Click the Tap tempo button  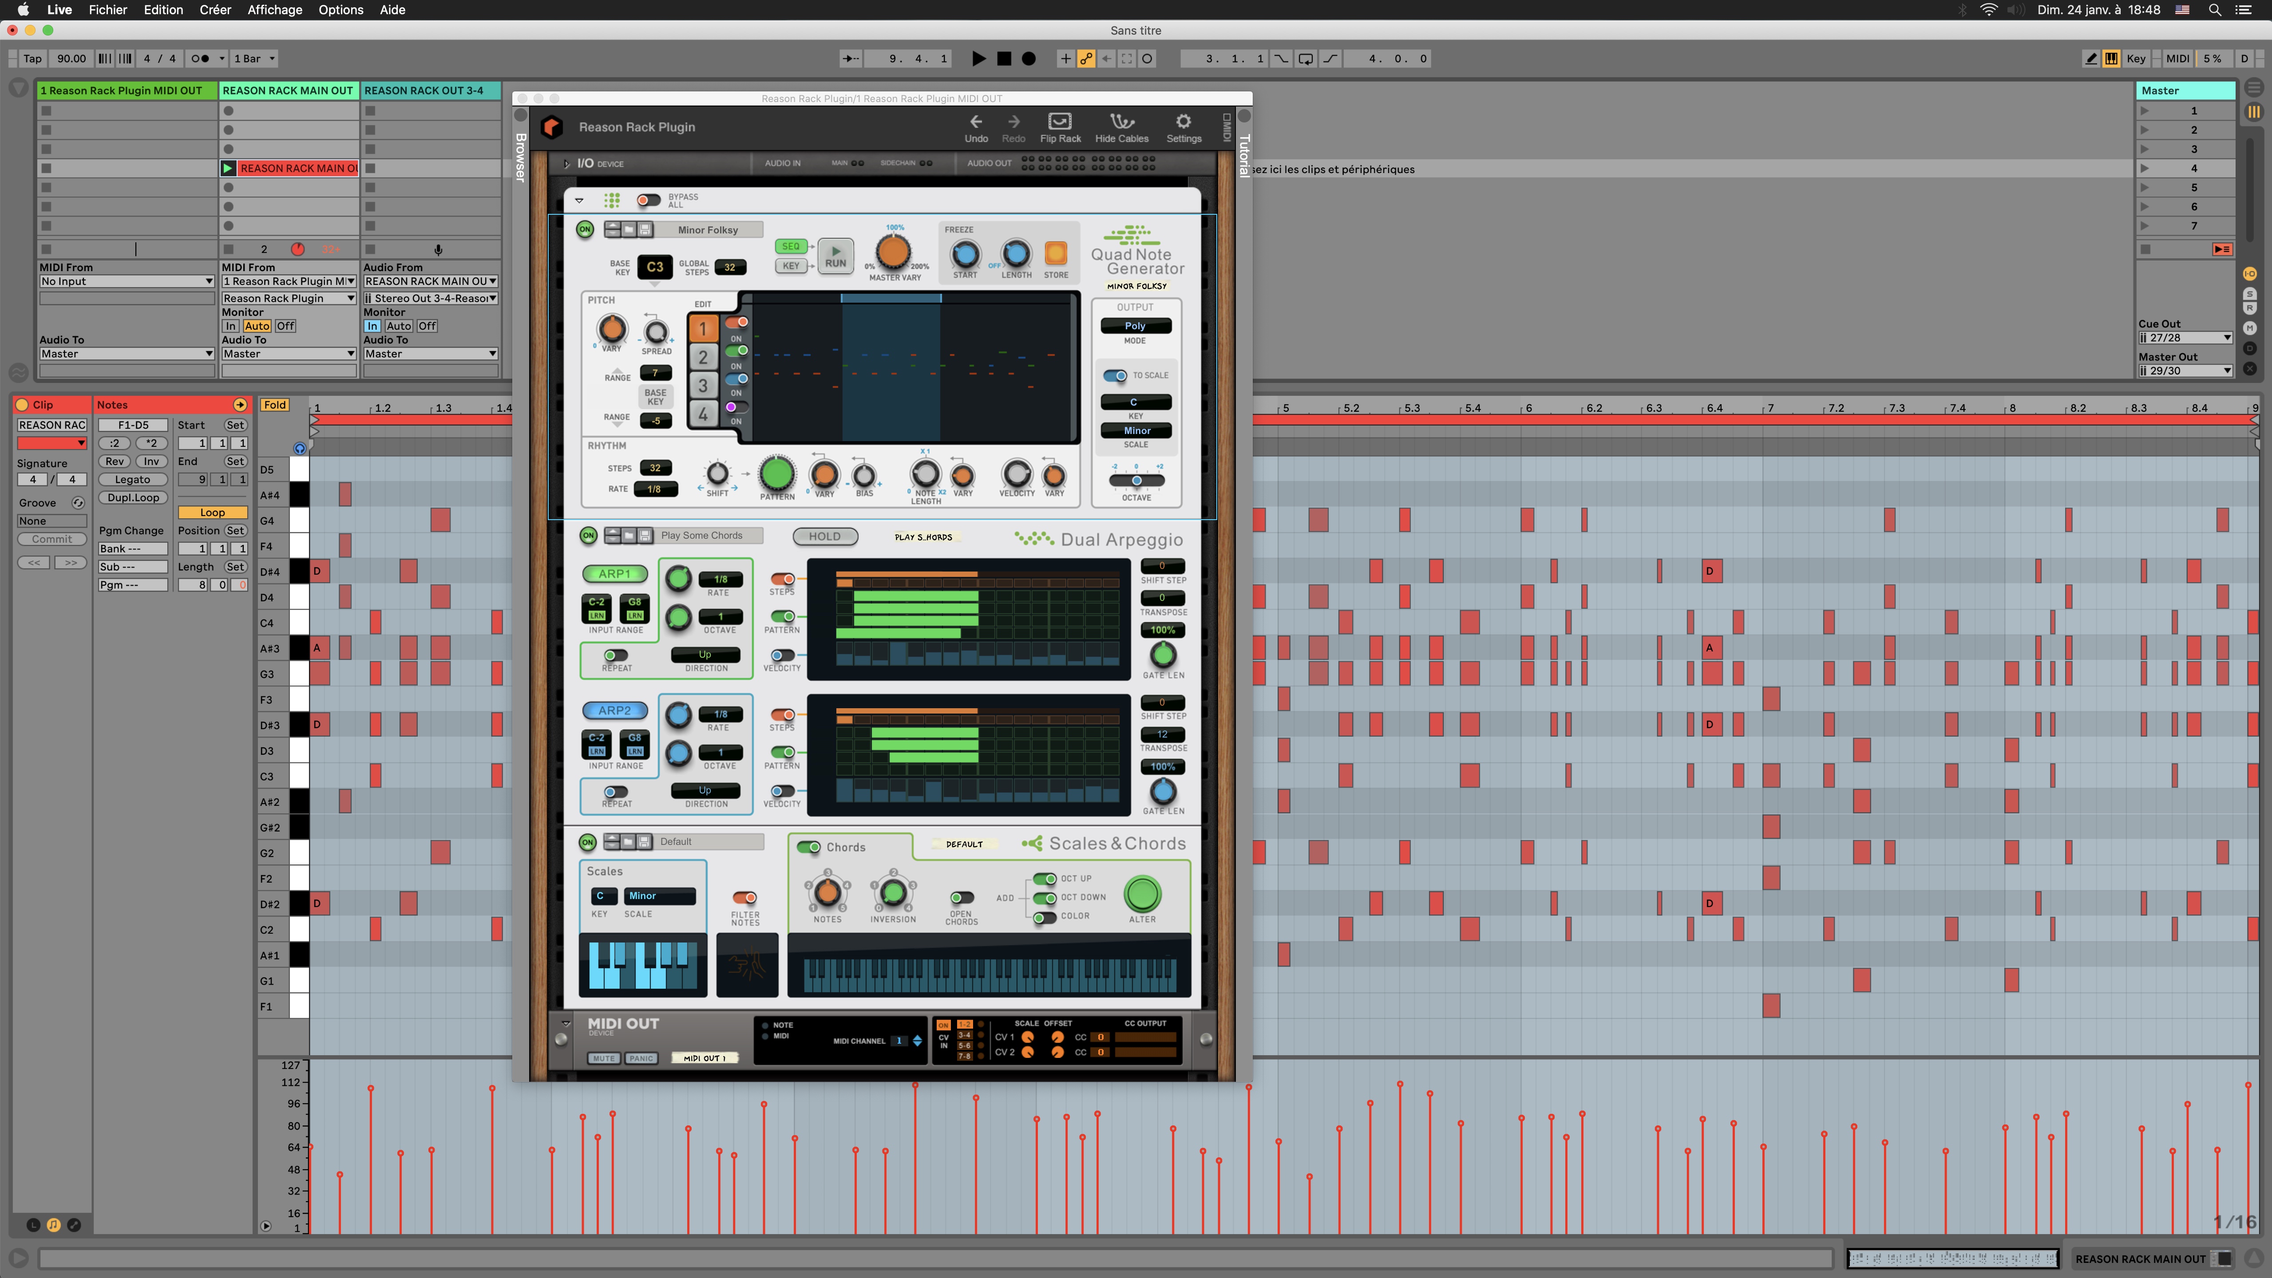[33, 58]
